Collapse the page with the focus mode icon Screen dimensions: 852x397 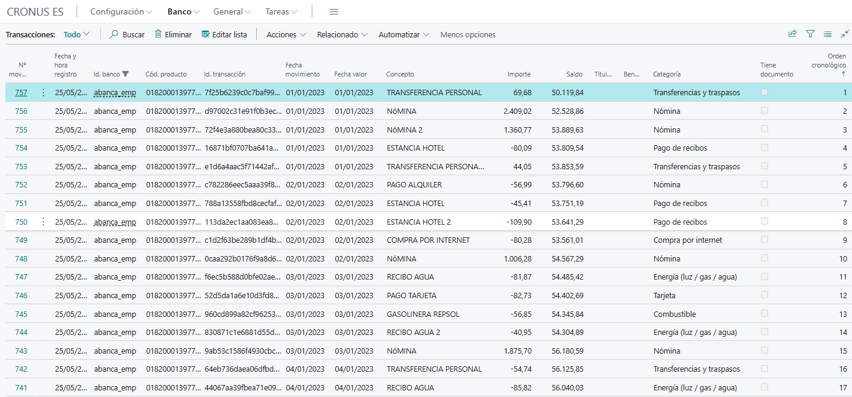click(x=845, y=34)
